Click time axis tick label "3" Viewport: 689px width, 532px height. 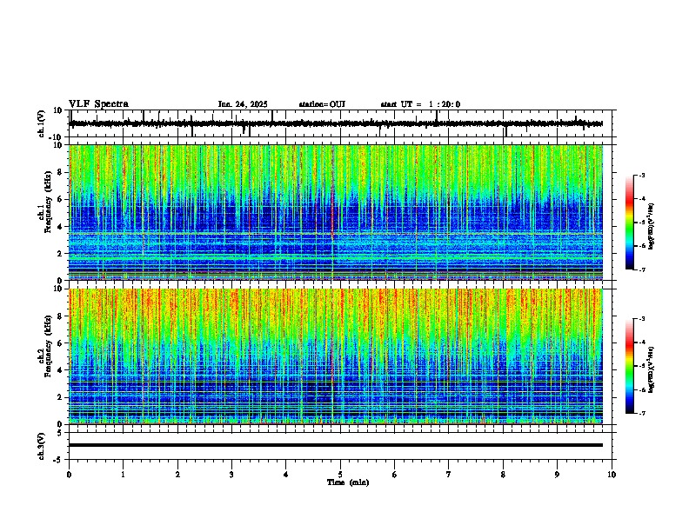(231, 475)
